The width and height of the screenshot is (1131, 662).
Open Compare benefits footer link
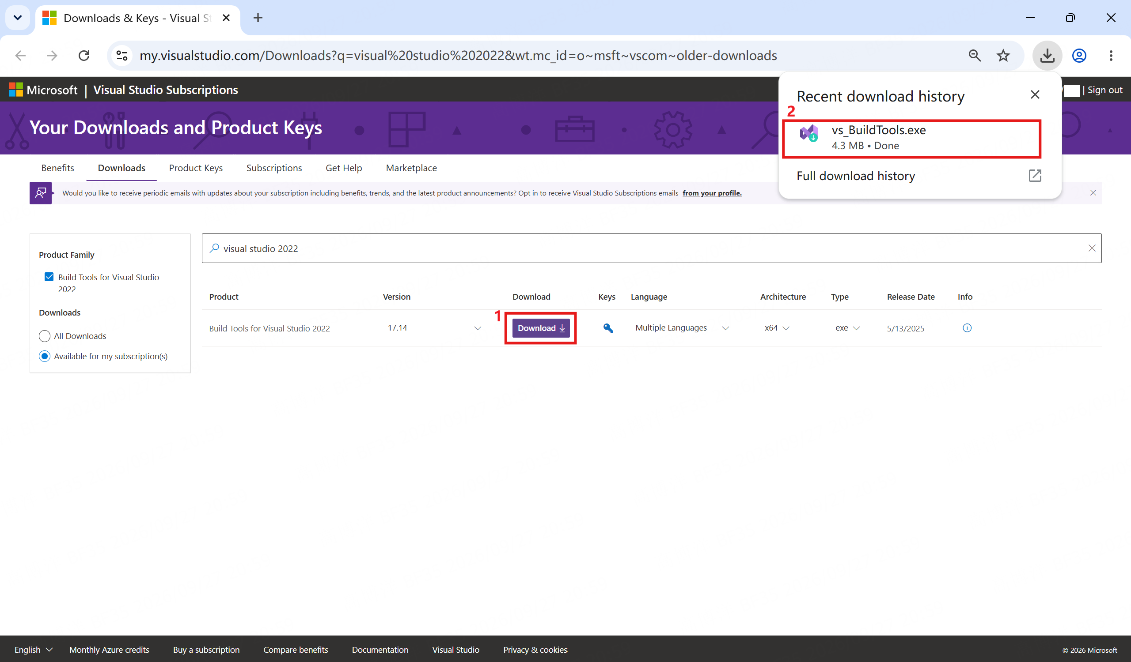295,650
